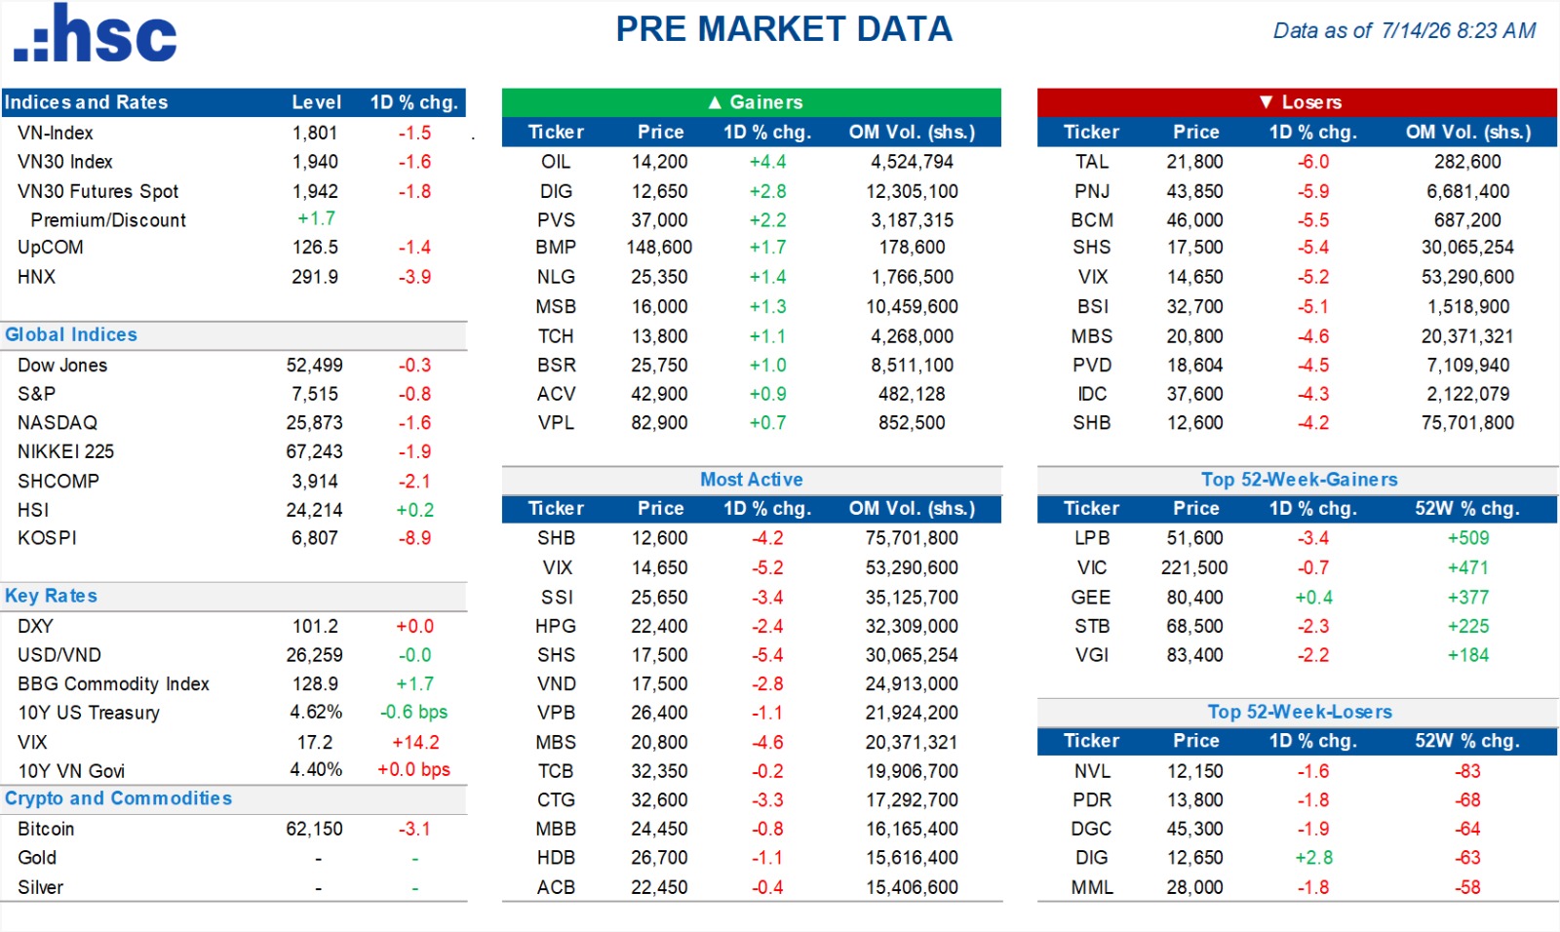Select the Crypto and Commodities heading
1560x932 pixels.
(x=118, y=798)
